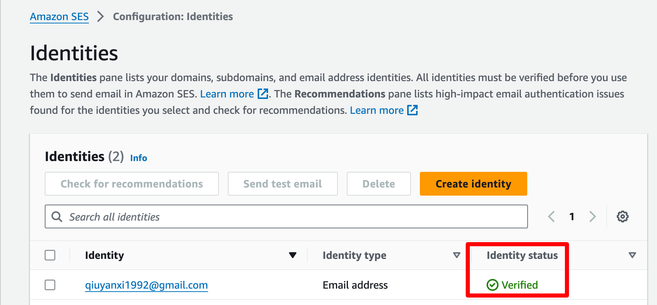
Task: Select all identities checkbox in header
Action: (50, 255)
